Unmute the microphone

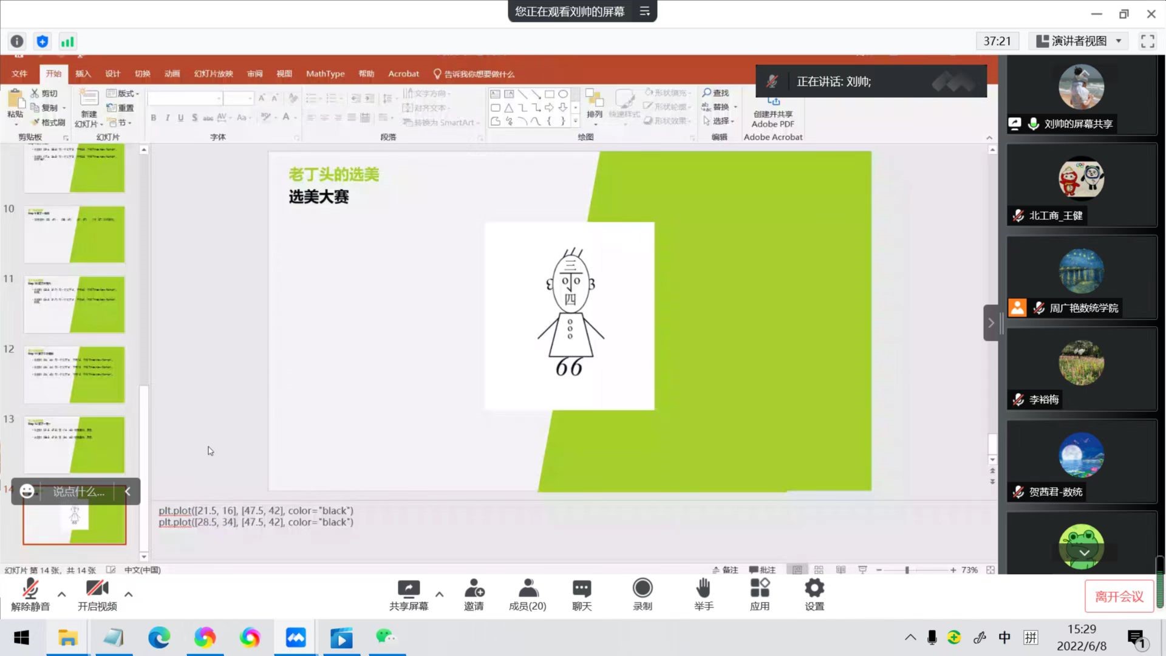pyautogui.click(x=30, y=589)
